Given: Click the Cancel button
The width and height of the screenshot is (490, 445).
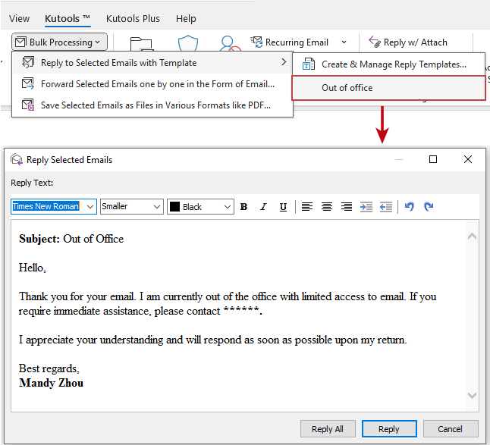Looking at the screenshot, I should [451, 429].
